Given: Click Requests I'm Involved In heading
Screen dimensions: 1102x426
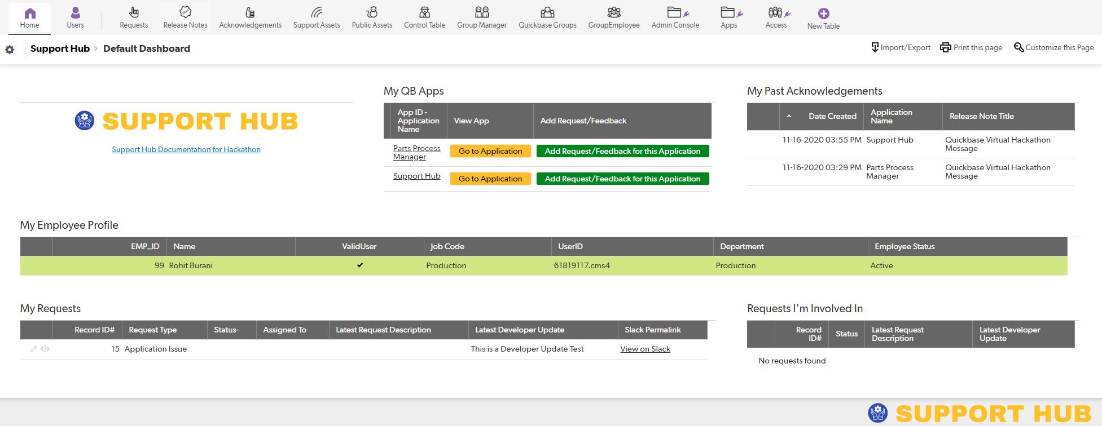Looking at the screenshot, I should 805,308.
